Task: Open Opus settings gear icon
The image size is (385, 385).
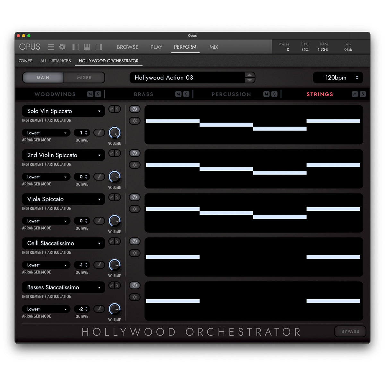Action: coord(62,47)
